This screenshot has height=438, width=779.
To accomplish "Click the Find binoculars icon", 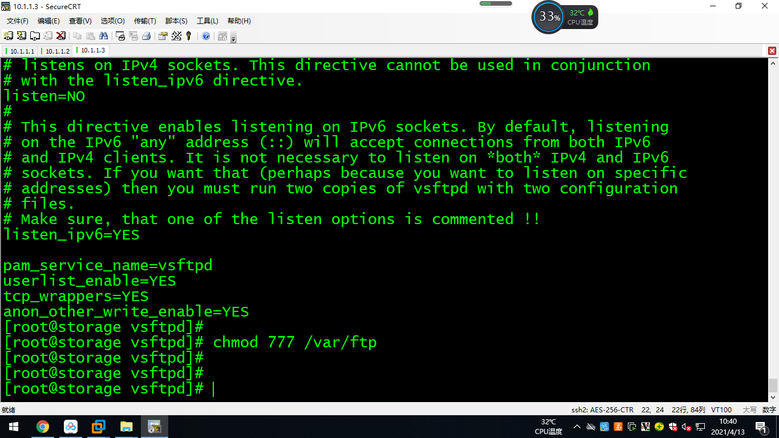I will [x=104, y=36].
